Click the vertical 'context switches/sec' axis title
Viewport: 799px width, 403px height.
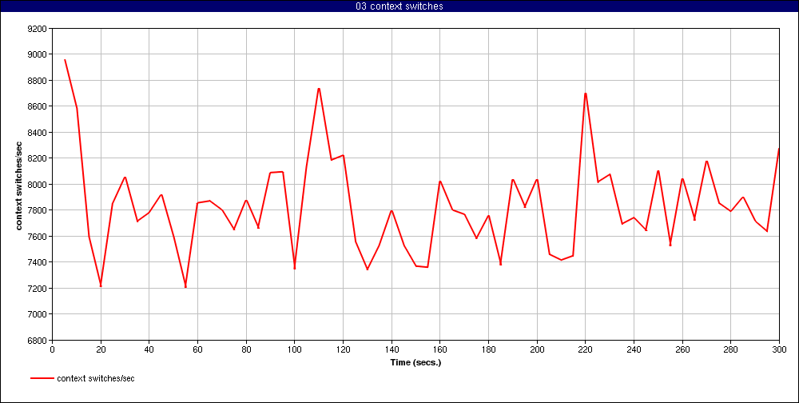point(19,184)
